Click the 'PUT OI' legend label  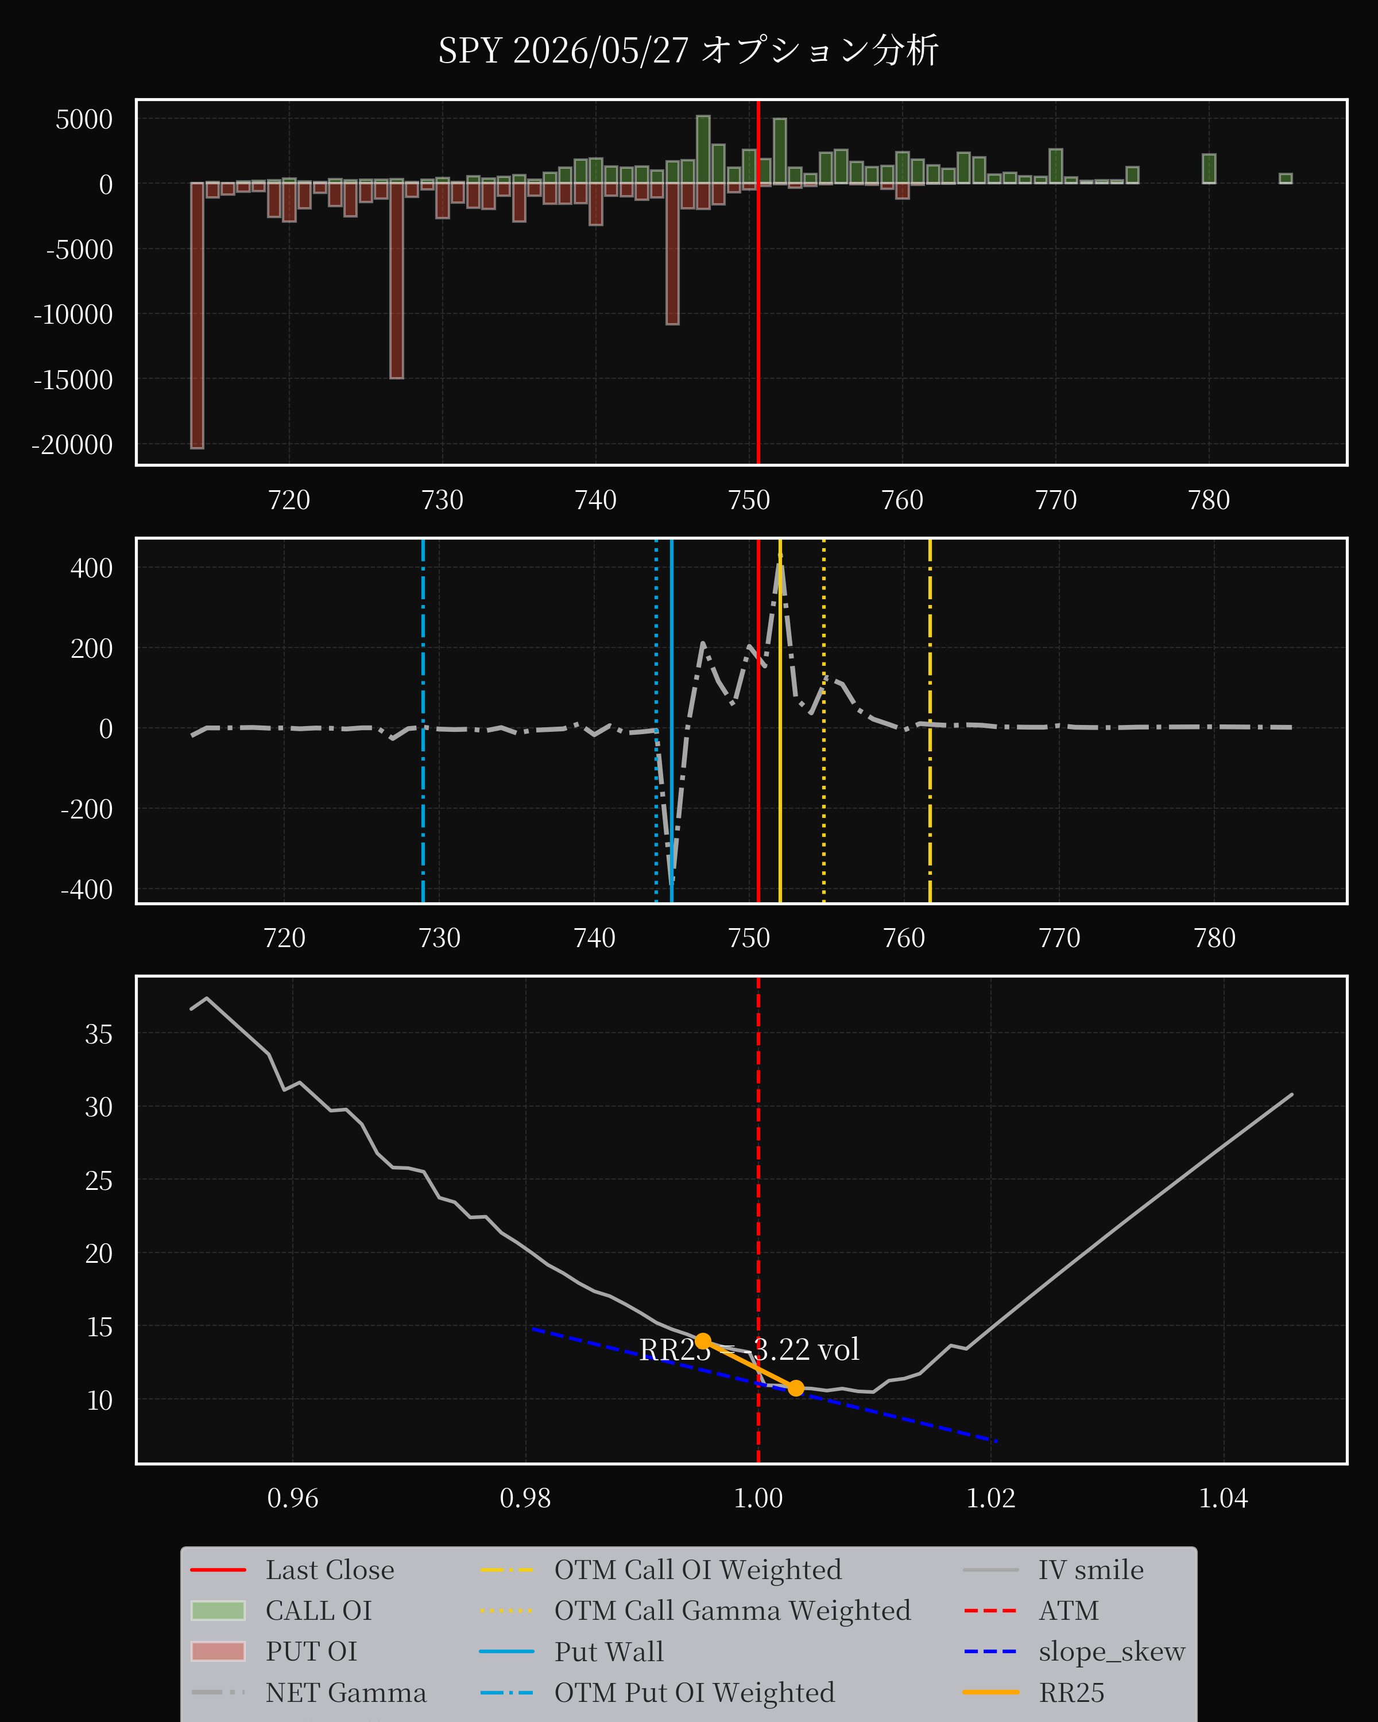312,1652
